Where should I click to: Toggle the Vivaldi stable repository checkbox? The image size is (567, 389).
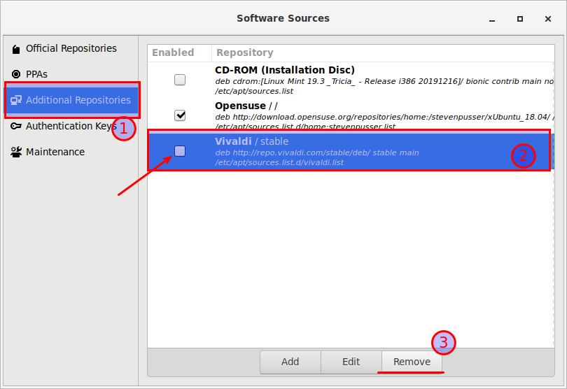[180, 151]
